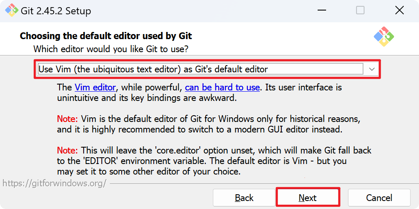Follow the "can be hard to use" link

tap(222, 87)
